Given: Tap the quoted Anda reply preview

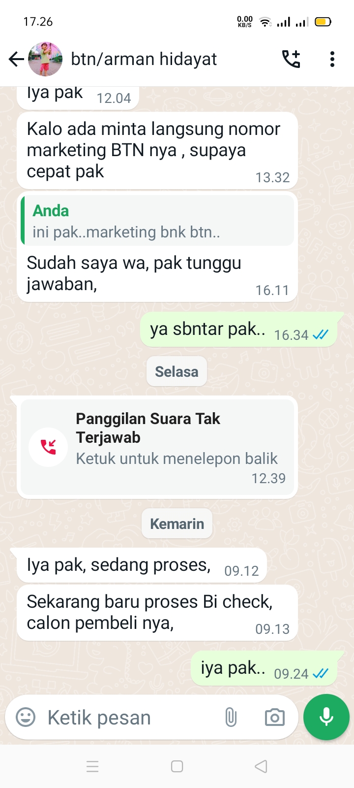Looking at the screenshot, I should 157,220.
